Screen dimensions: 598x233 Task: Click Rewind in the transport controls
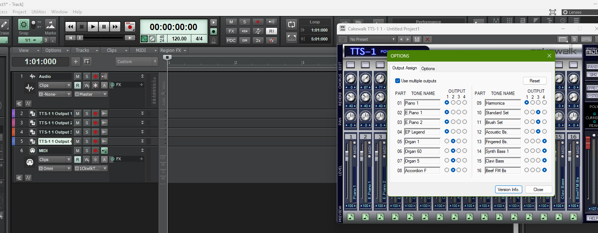(x=70, y=27)
